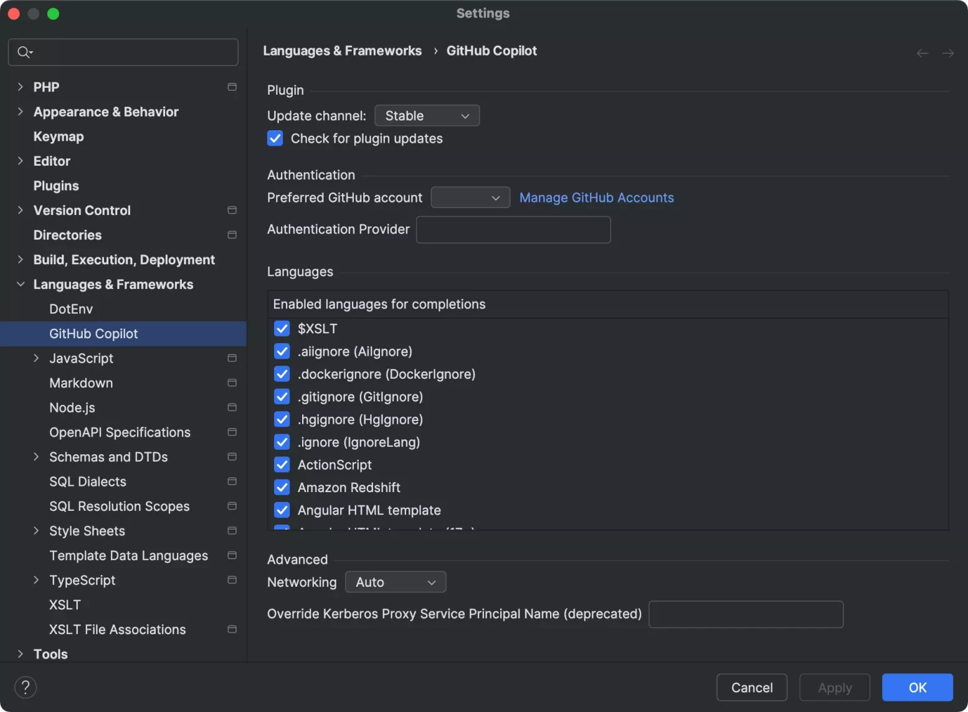Uncheck Check for plugin updates
Screen dimensions: 968x712
tap(275, 138)
